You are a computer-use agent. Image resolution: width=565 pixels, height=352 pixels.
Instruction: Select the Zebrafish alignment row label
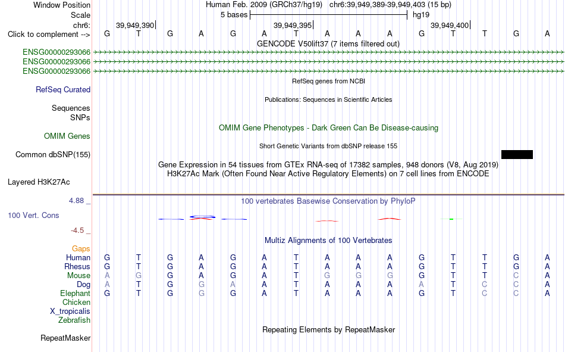[74, 320]
